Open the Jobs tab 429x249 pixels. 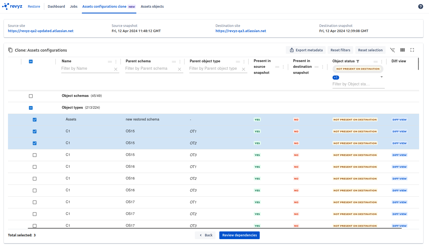coord(74,7)
